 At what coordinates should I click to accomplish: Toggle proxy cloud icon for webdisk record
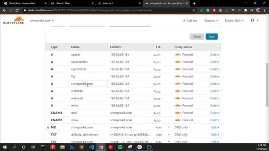pyautogui.click(x=178, y=91)
